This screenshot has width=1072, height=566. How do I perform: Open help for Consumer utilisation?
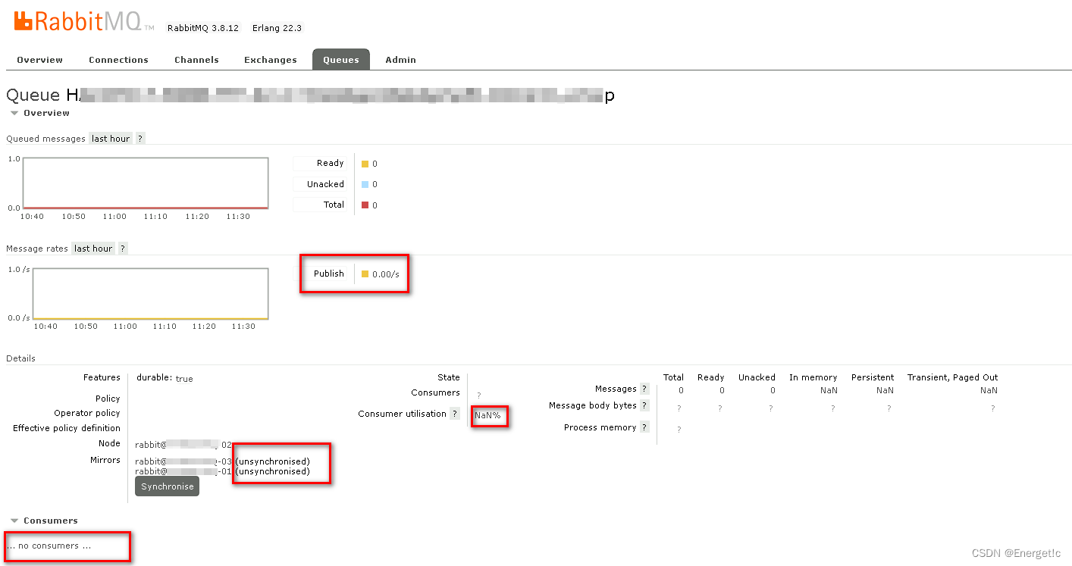coord(455,414)
